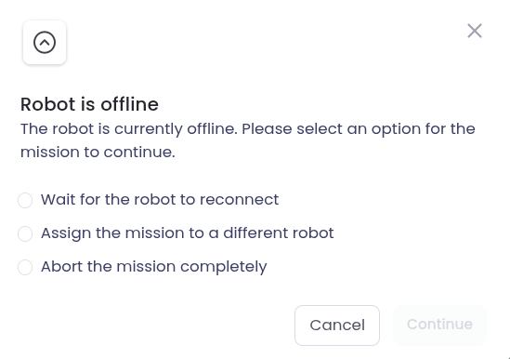Click the word 'offline' in the bold heading
This screenshot has height=359, width=510.
[x=129, y=104]
